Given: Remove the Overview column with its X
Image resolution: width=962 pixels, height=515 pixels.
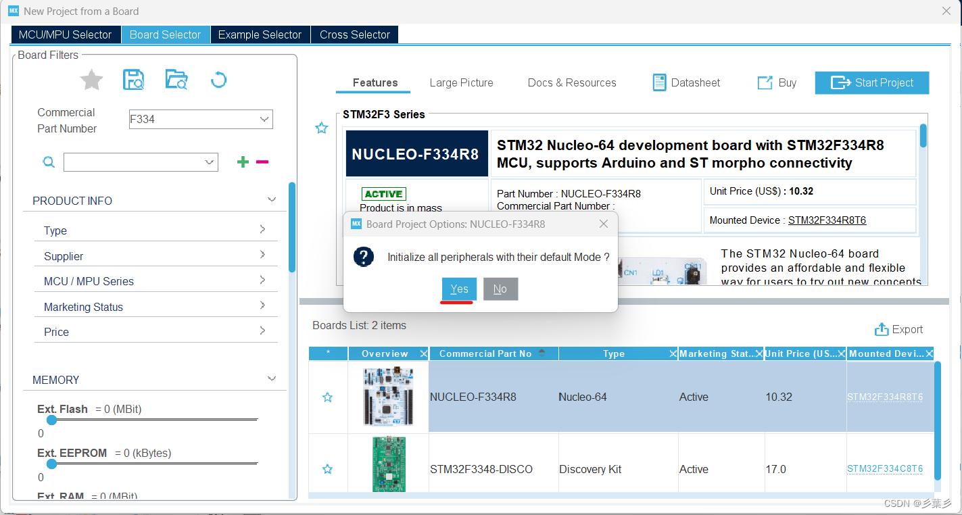Looking at the screenshot, I should (x=423, y=353).
